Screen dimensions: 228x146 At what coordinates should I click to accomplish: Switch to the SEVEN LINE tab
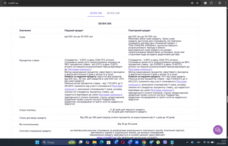pos(113,13)
